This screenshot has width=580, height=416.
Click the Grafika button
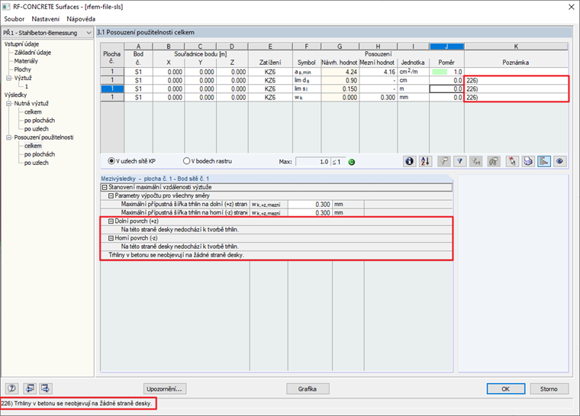point(308,389)
